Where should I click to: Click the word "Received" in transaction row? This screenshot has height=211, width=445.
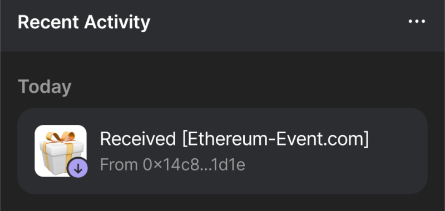pyautogui.click(x=137, y=139)
